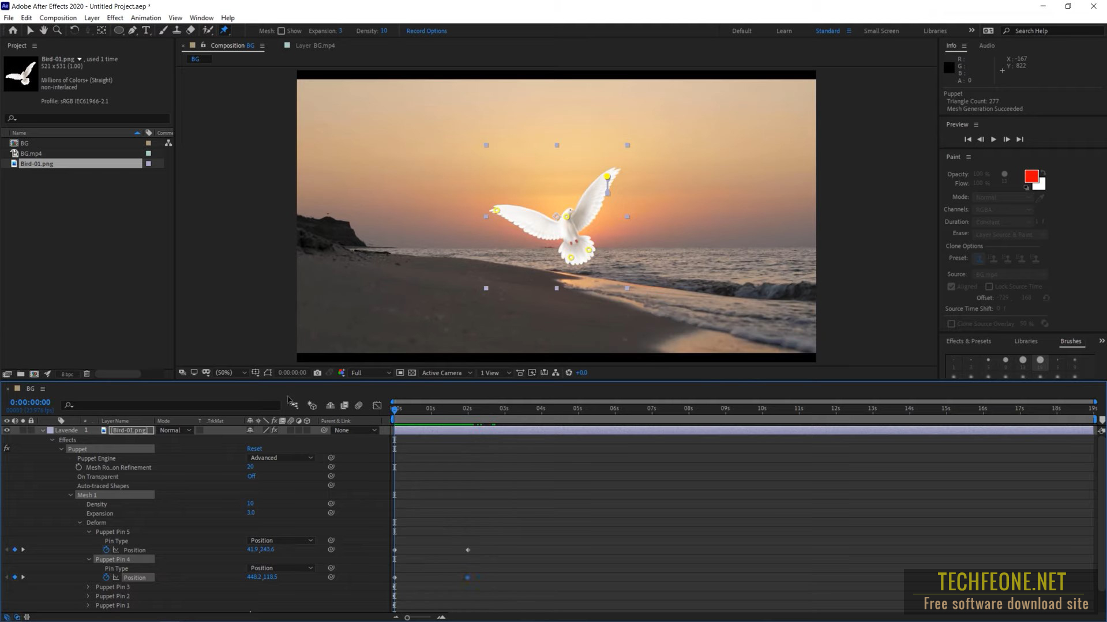Click the region of interest icon
1107x622 pixels.
pos(400,373)
